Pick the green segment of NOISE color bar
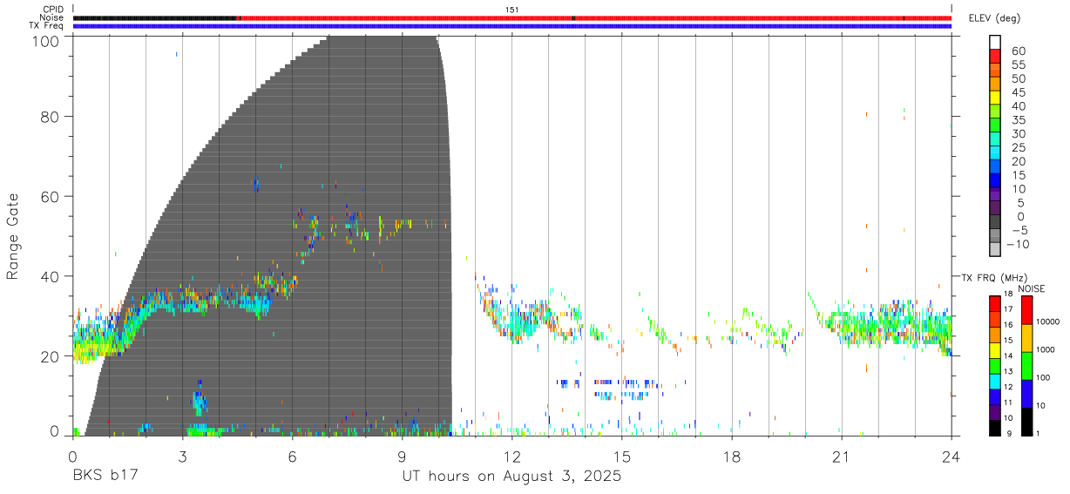1070x494 pixels. pos(1026,366)
